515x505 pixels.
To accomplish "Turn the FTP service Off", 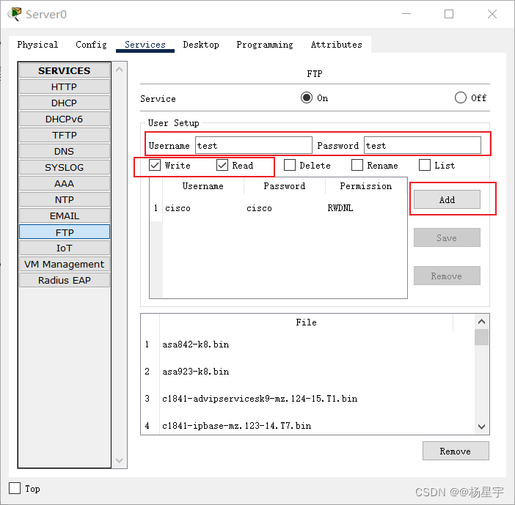I will (x=461, y=97).
